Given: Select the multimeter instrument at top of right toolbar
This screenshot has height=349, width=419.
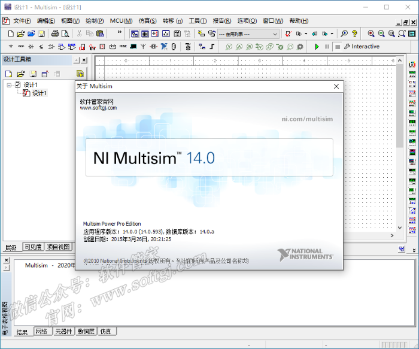Looking at the screenshot, I should click(412, 64).
